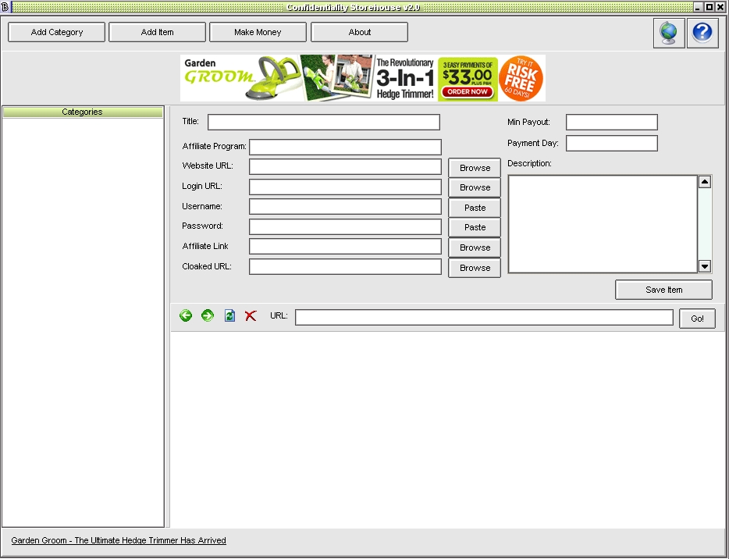The width and height of the screenshot is (729, 559).
Task: Focus the Payment Day input field
Action: pos(611,143)
